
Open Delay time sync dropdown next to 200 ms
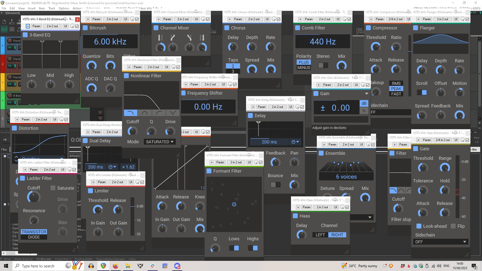pyautogui.click(x=295, y=142)
